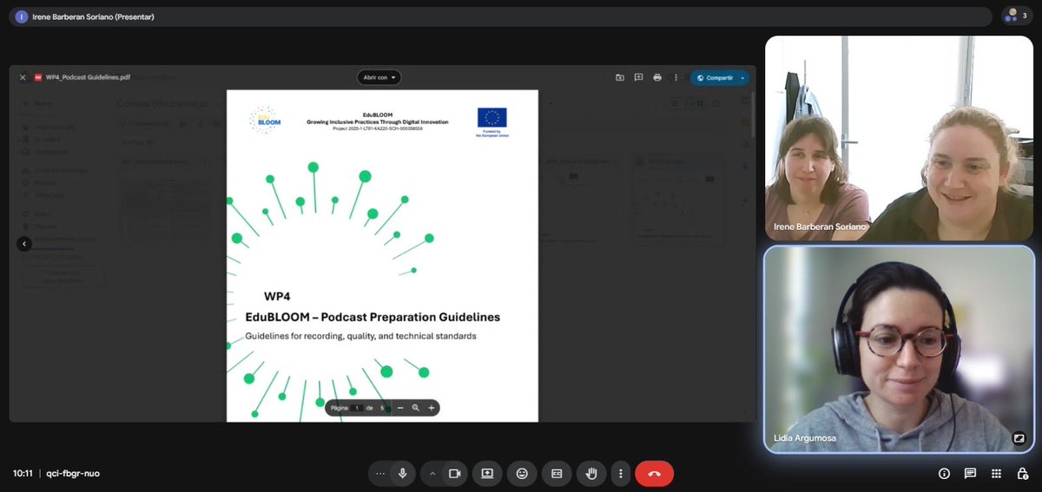The width and height of the screenshot is (1042, 492).
Task: Click add to Drive folder icon in preview toolbar
Action: [x=620, y=77]
